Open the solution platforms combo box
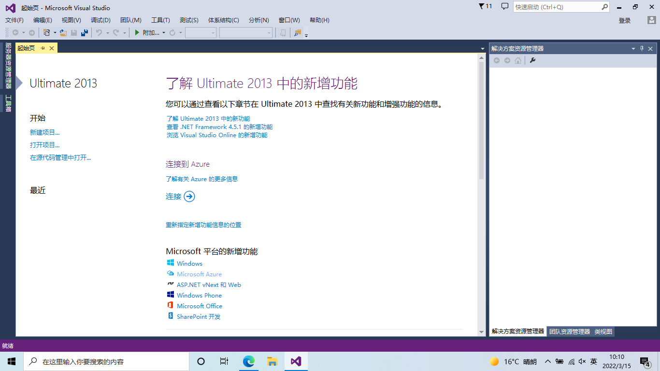Viewport: 660px width, 371px height. pos(246,32)
